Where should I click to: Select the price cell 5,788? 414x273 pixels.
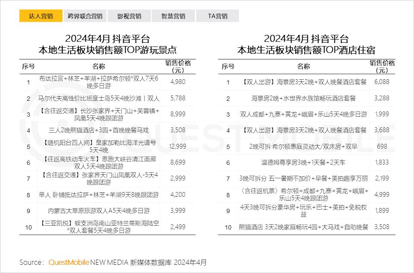coord(178,98)
